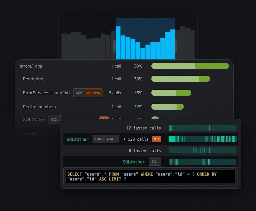Click the 38% value in the Rendering row
Viewport: 256px width, 211px height.
click(x=138, y=79)
